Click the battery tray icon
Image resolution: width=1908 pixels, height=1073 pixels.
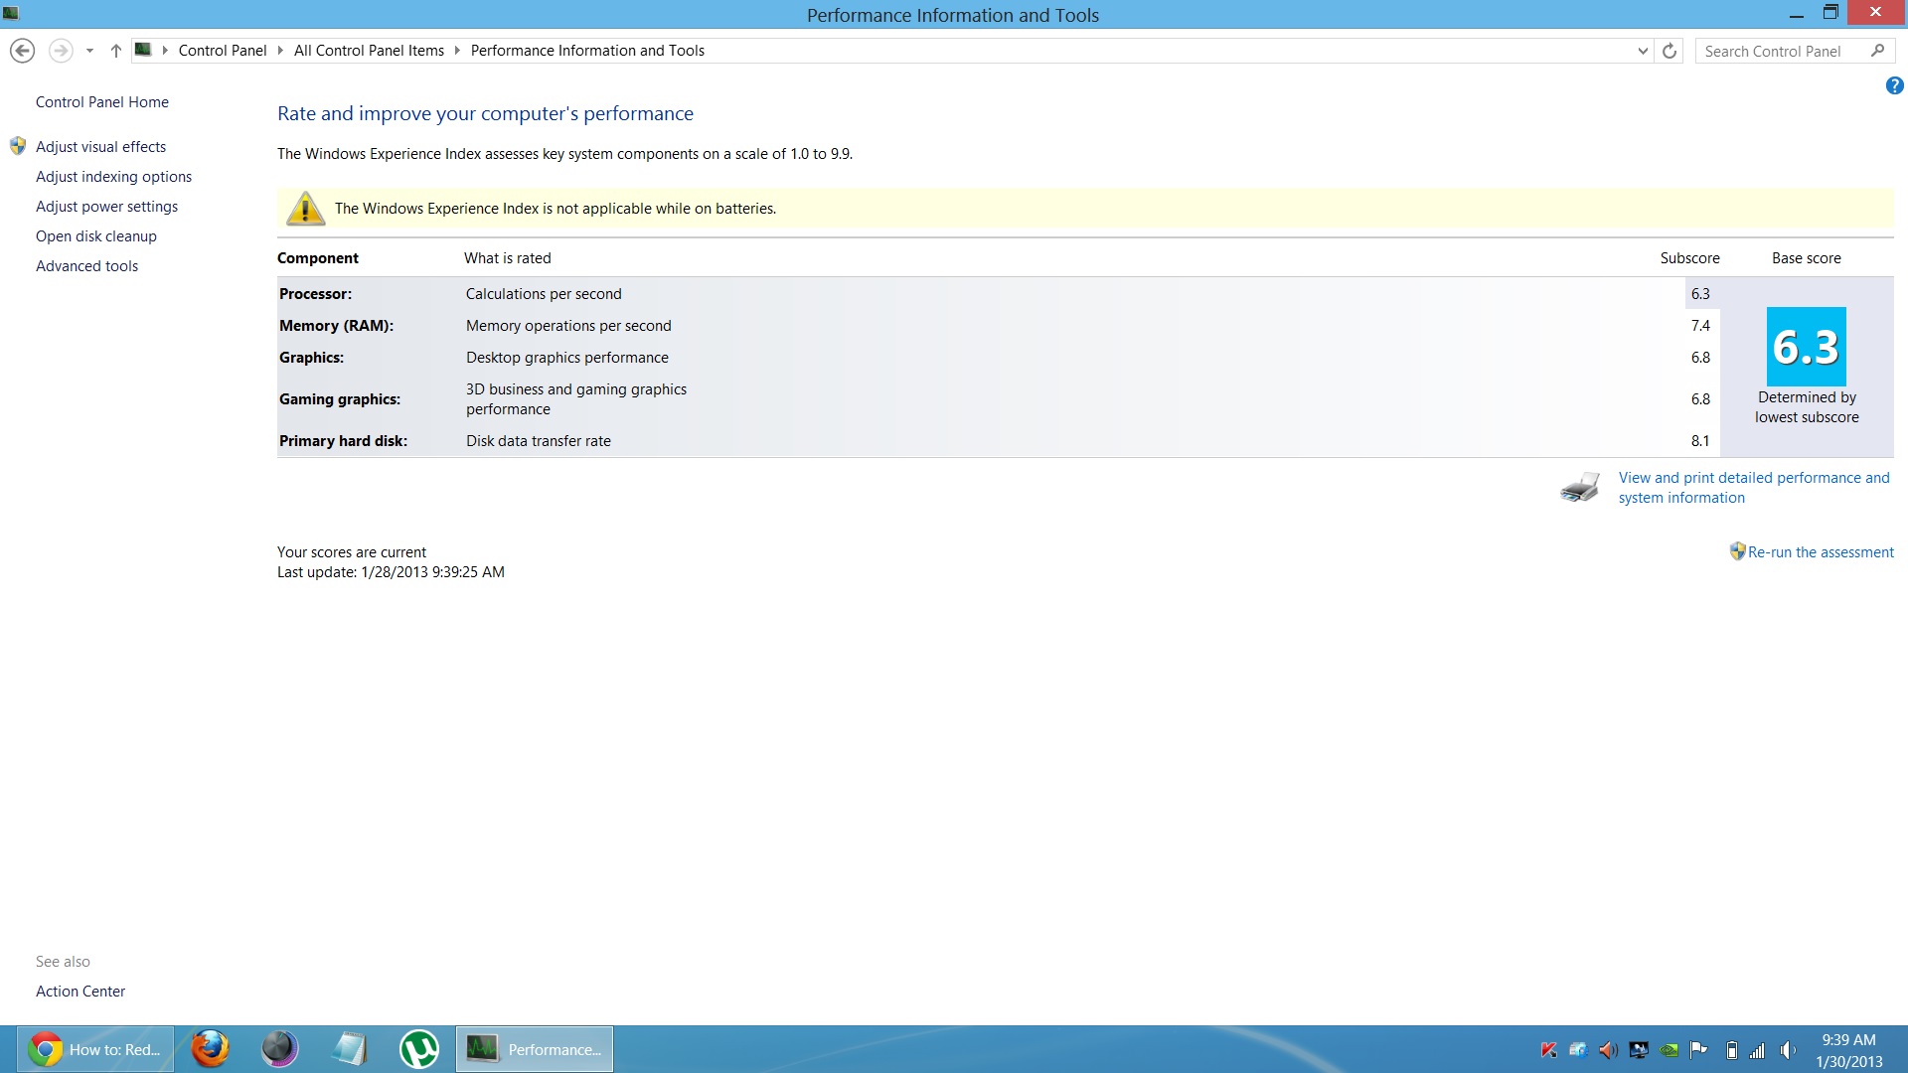(x=1731, y=1050)
